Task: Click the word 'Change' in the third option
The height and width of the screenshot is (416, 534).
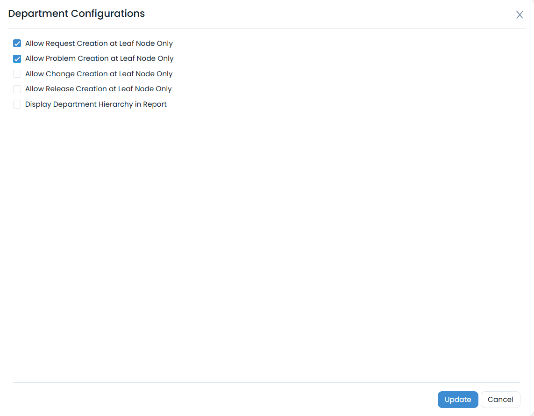Action: click(58, 74)
